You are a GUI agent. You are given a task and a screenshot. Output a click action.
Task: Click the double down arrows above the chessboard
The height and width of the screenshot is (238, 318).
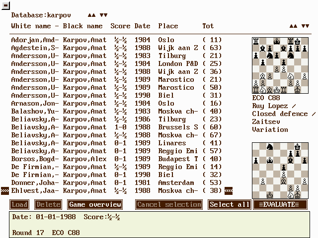(x=305, y=26)
